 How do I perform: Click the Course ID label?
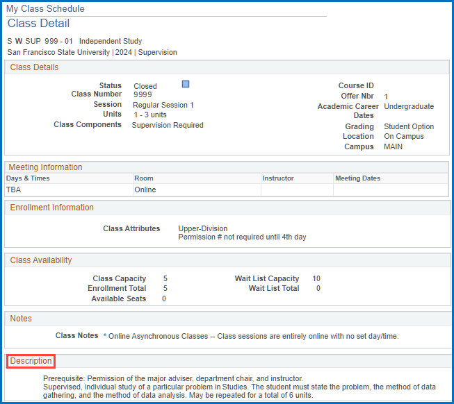tap(356, 85)
